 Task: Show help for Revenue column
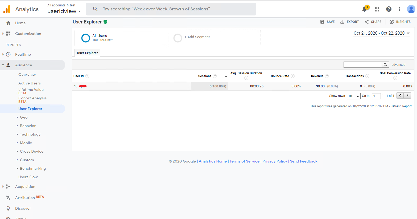pyautogui.click(x=327, y=76)
